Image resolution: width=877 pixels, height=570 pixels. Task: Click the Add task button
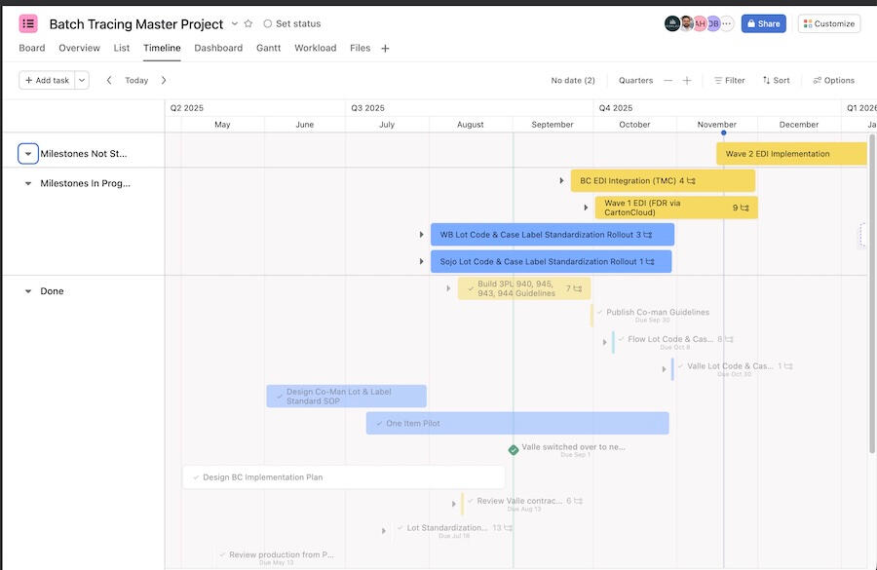[x=46, y=79]
